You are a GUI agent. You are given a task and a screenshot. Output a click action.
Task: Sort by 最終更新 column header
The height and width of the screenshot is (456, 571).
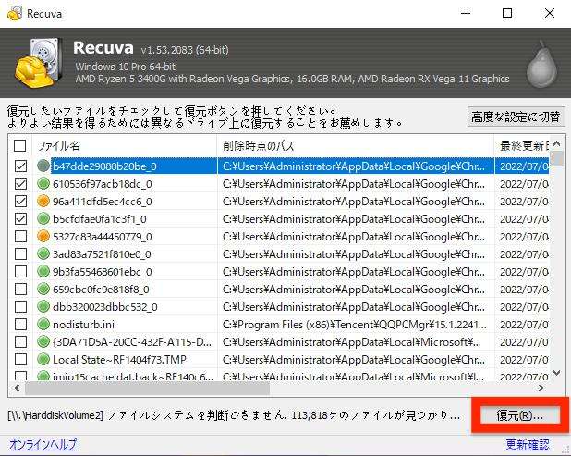[522, 146]
